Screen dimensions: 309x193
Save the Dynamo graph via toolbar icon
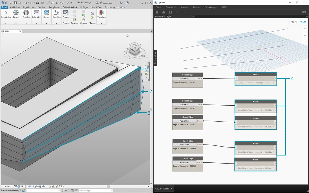170,12
